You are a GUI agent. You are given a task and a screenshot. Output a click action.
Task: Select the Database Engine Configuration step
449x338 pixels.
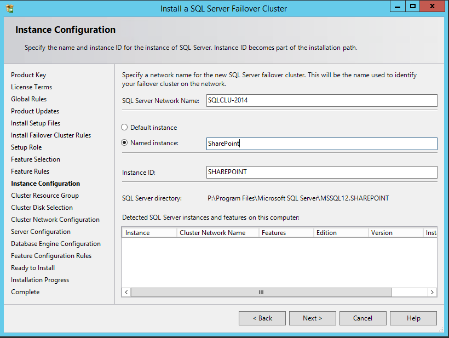point(56,243)
